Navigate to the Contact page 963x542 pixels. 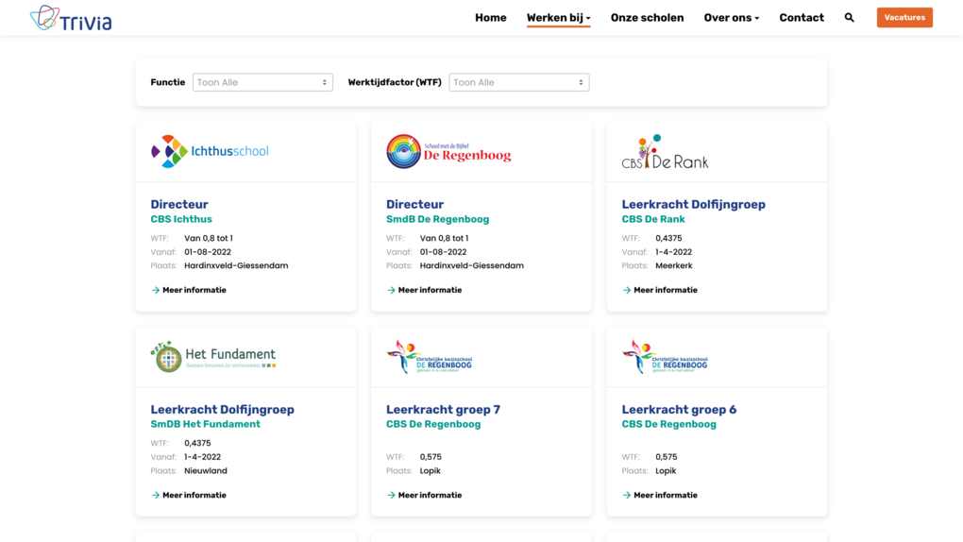pos(801,18)
